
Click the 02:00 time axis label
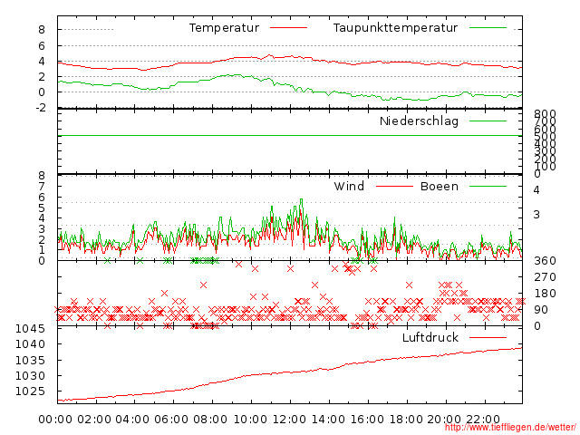94,420
